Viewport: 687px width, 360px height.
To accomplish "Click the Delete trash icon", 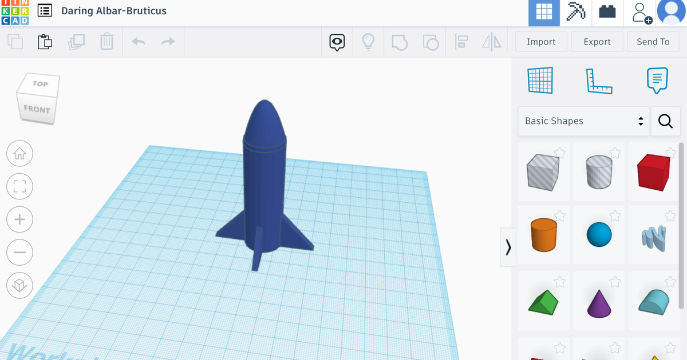I will click(106, 41).
